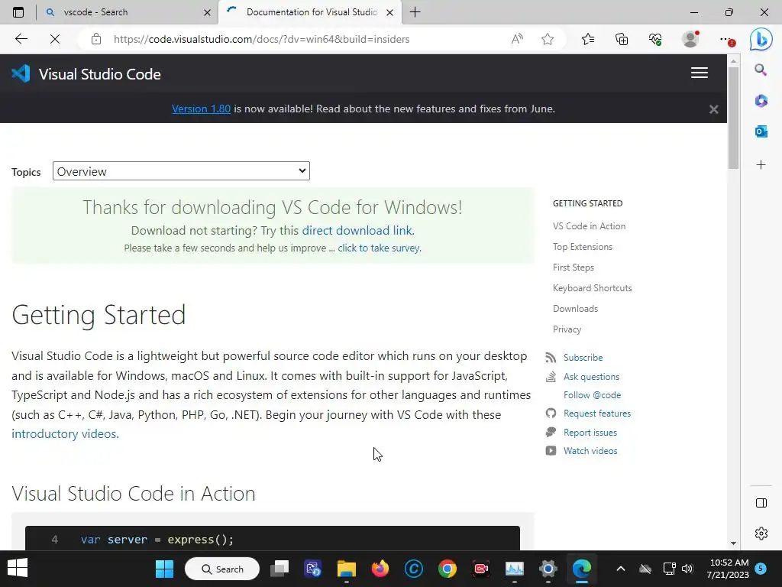Select the Documentation for Visual Studio tab
Screen dimensions: 782x587
[x=309, y=12]
